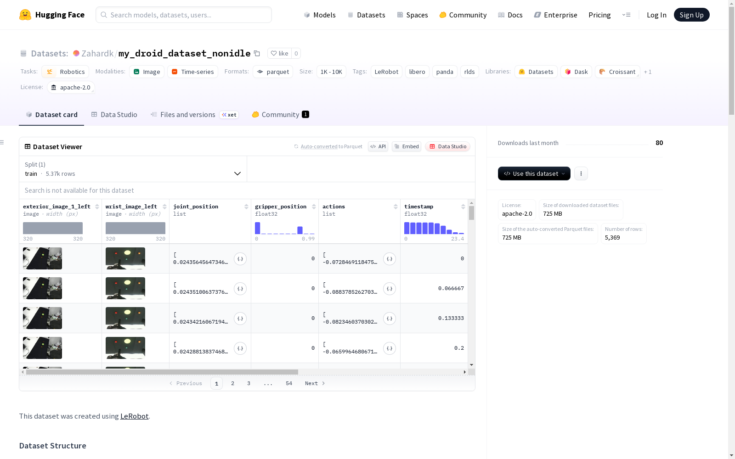Switch to the Dataset card tab
Screen dimensions: 735x459
tap(51, 115)
